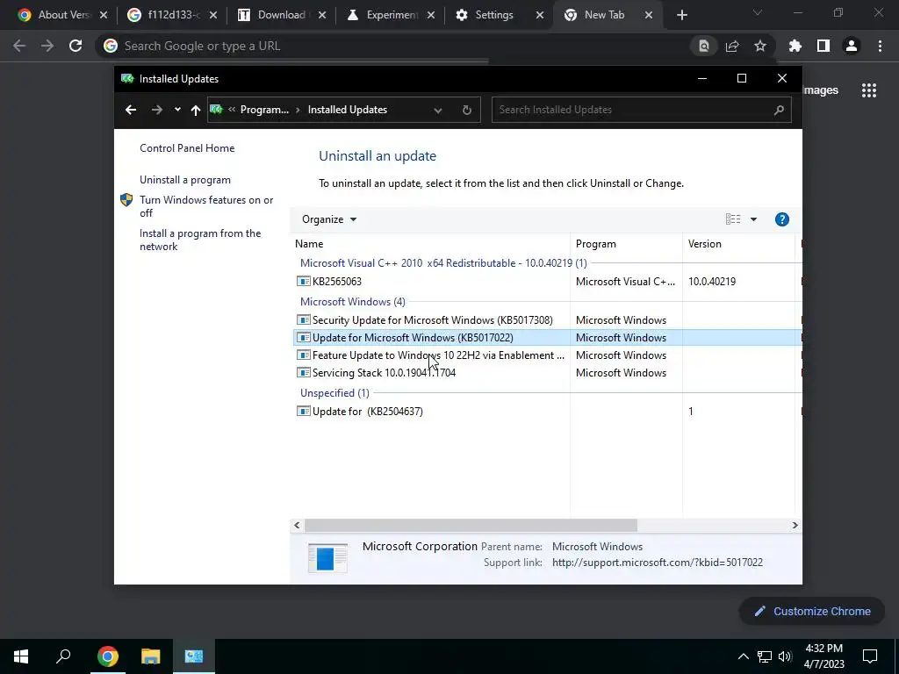Click the horizontal scrollbar thumb
899x674 pixels.
pos(471,525)
